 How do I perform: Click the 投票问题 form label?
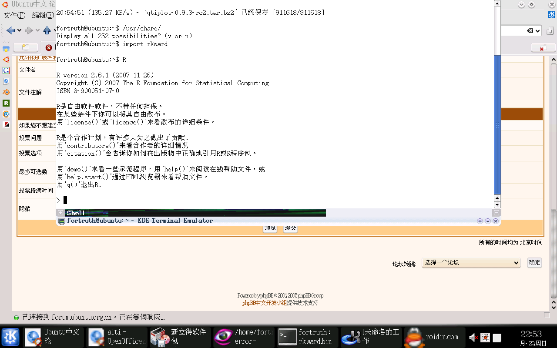30,138
